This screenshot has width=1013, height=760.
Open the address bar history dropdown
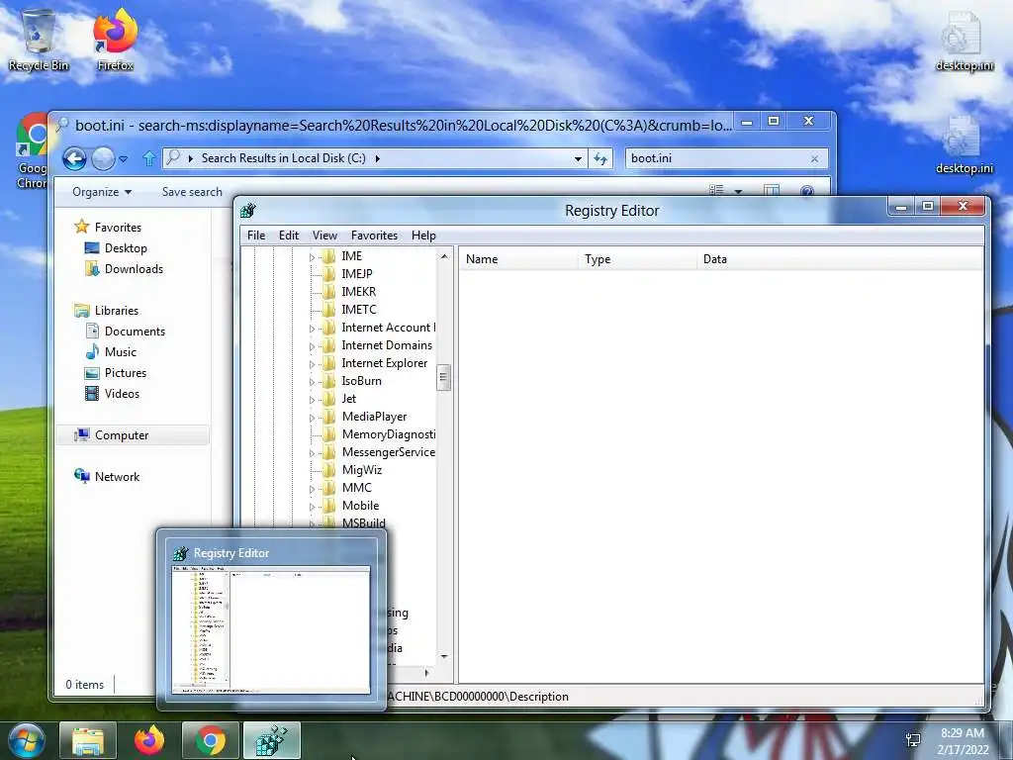[578, 158]
